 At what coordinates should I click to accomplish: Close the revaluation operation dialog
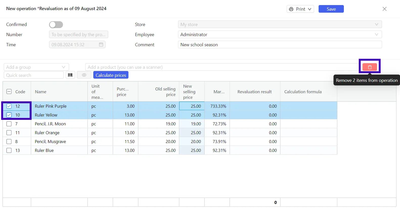click(x=385, y=9)
